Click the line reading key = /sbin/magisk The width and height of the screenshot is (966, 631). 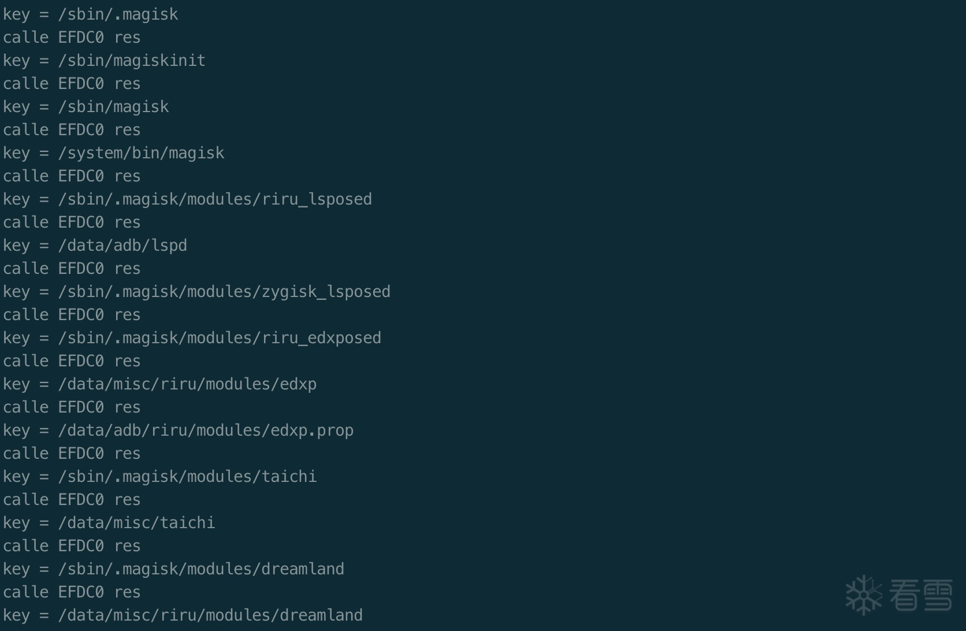pos(86,107)
